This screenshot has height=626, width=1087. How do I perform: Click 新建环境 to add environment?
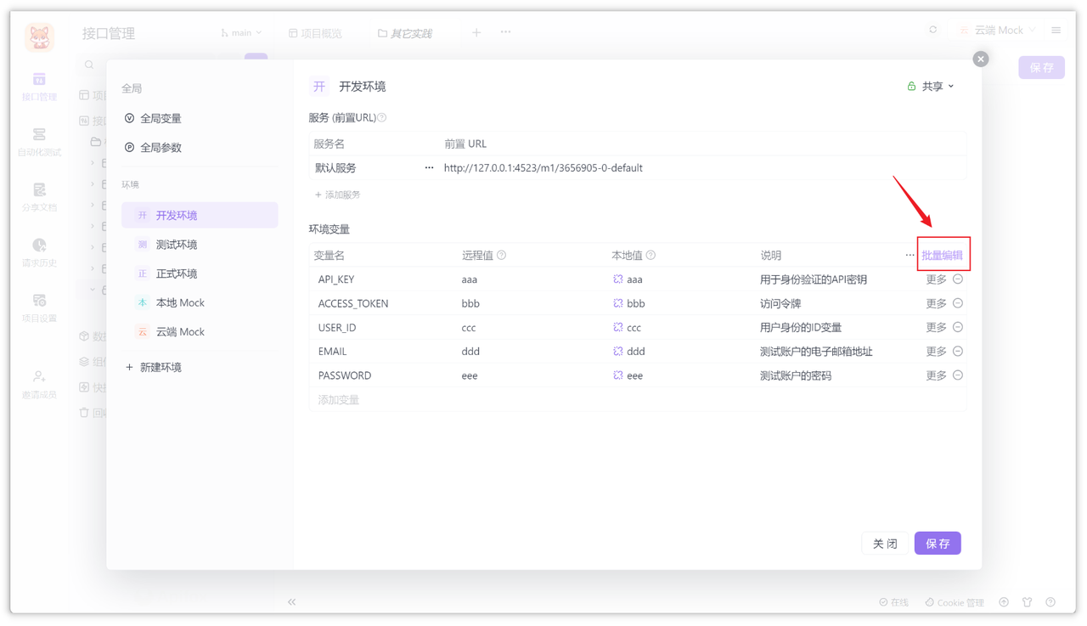(154, 367)
